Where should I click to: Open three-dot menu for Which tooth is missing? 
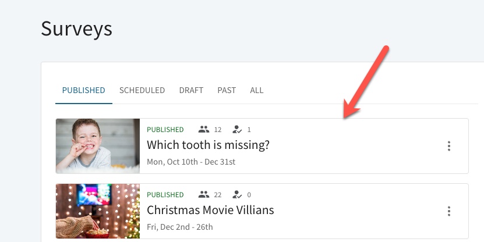tap(449, 146)
